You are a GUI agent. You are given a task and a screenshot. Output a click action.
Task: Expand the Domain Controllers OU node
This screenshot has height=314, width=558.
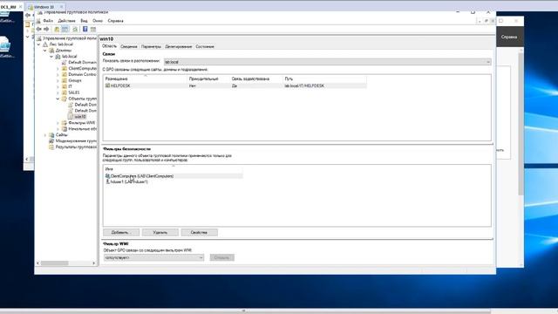58,74
